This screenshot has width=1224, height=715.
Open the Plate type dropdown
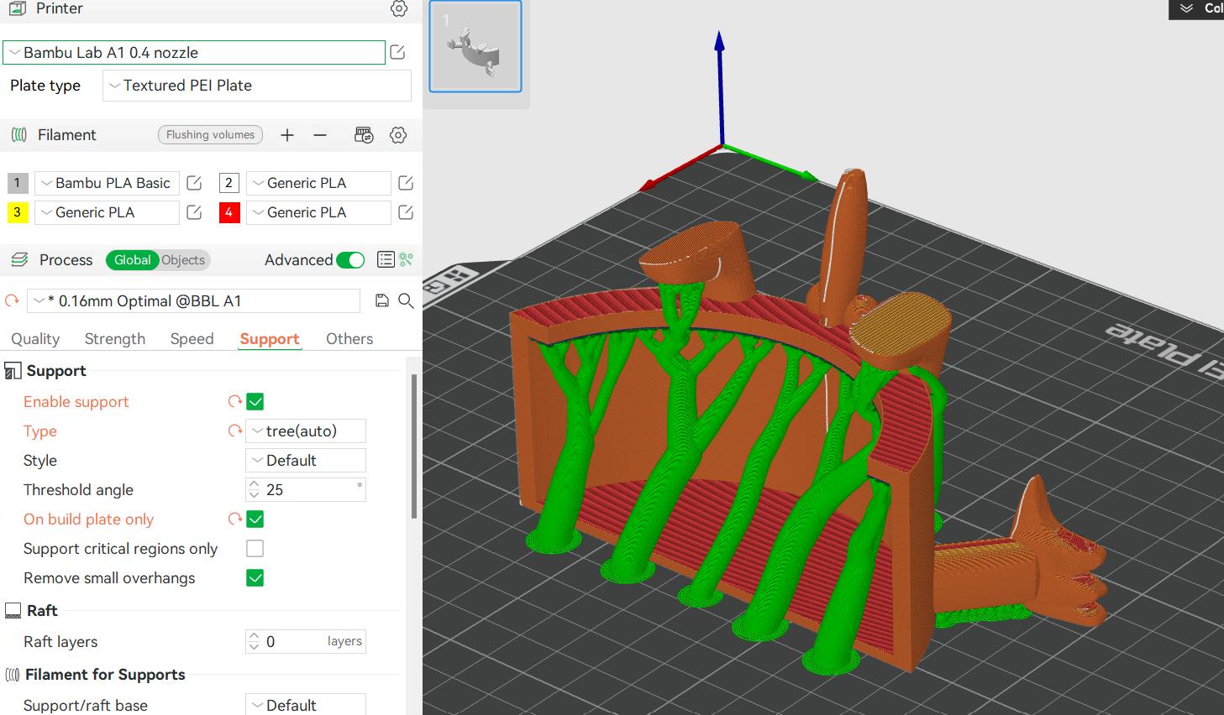[257, 86]
